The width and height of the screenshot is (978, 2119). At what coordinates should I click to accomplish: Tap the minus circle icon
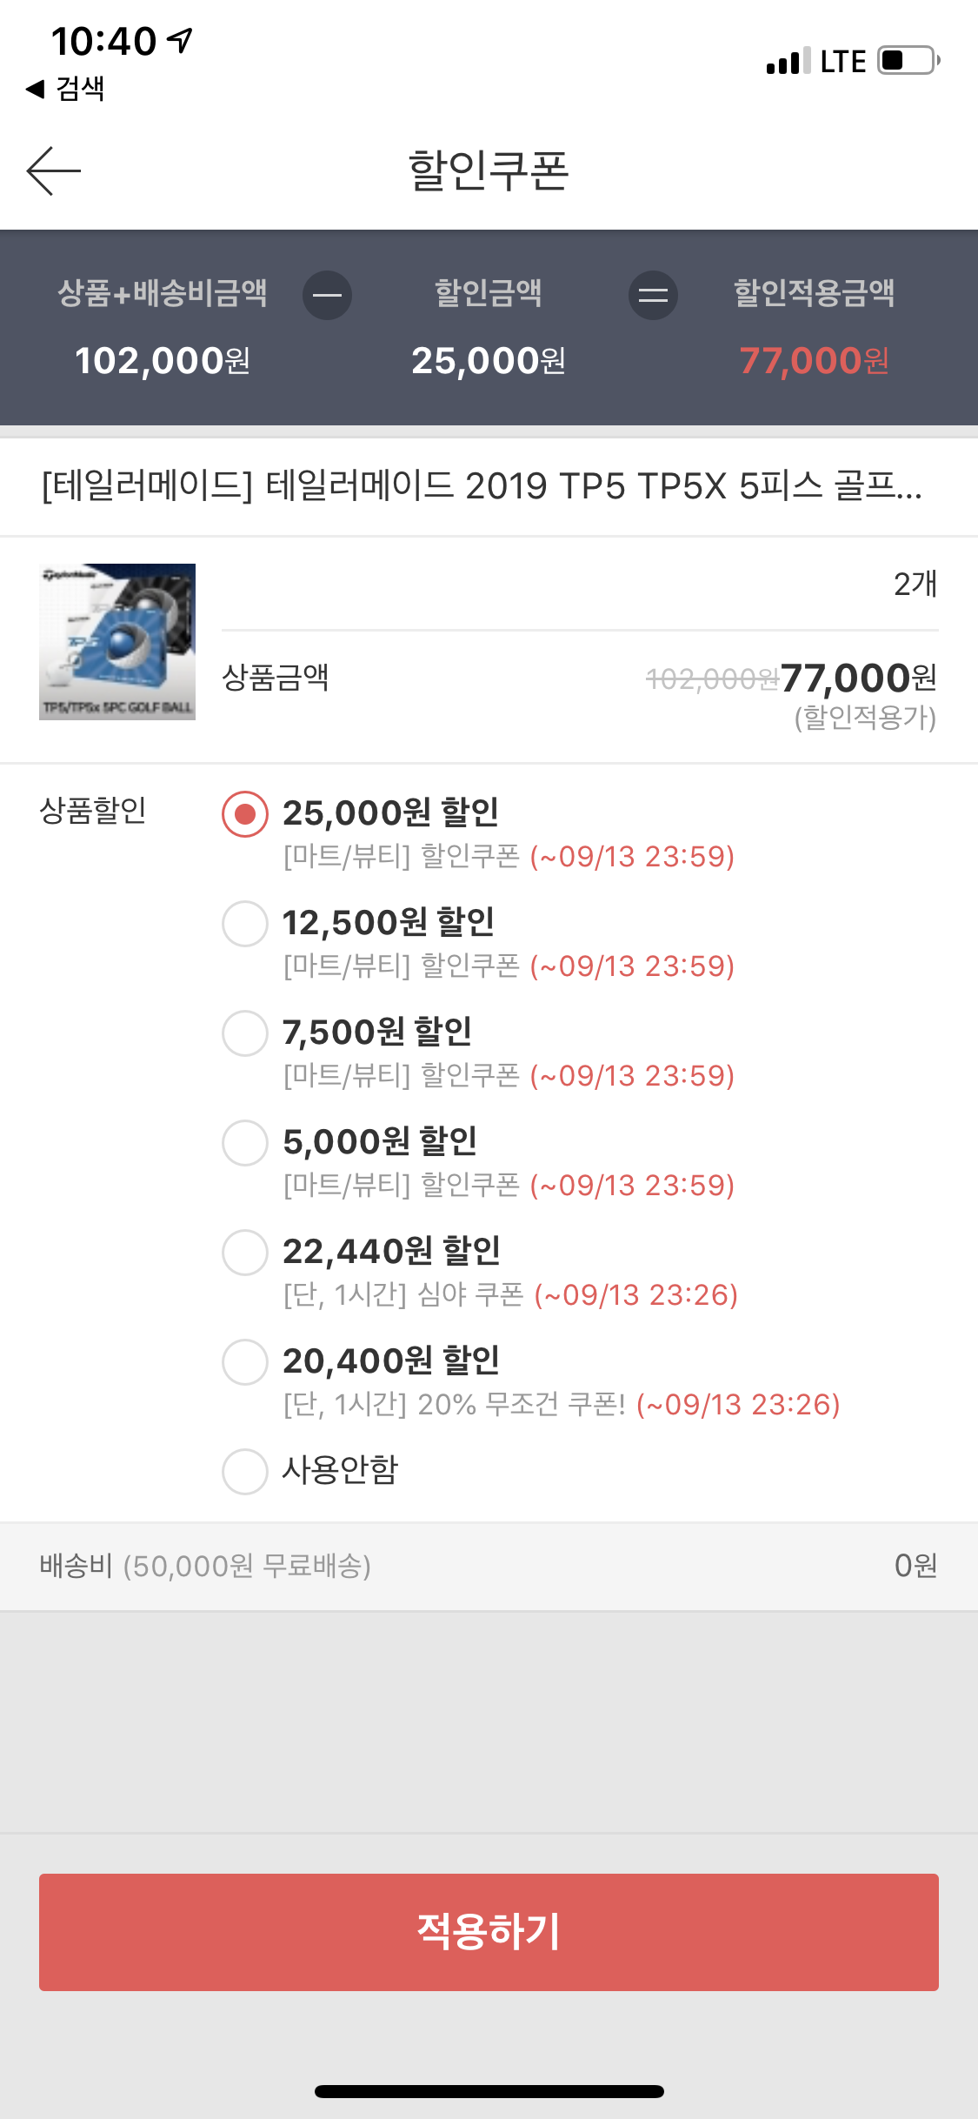(x=327, y=296)
